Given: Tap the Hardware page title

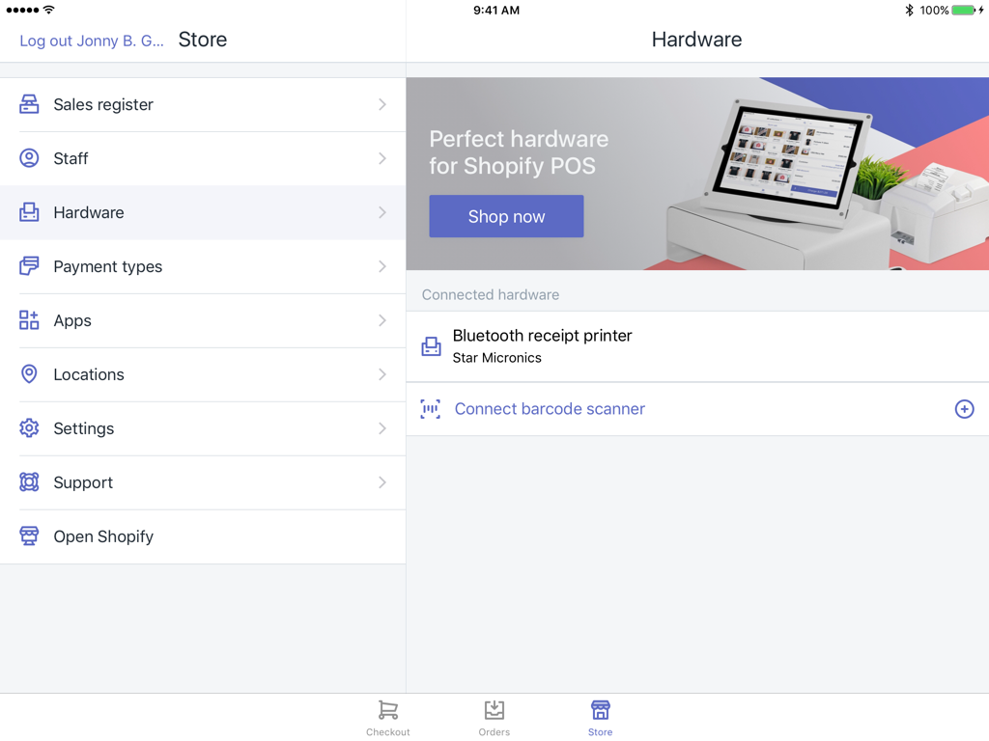Looking at the screenshot, I should [697, 39].
